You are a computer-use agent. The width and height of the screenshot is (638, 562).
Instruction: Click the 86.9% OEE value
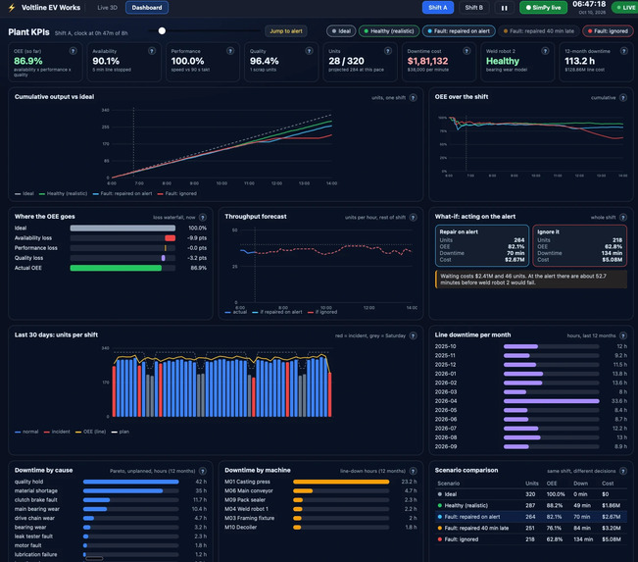[x=28, y=61]
